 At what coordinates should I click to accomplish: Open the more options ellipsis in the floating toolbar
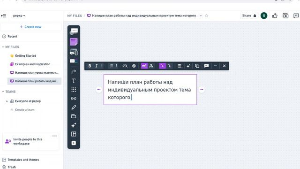point(216,66)
